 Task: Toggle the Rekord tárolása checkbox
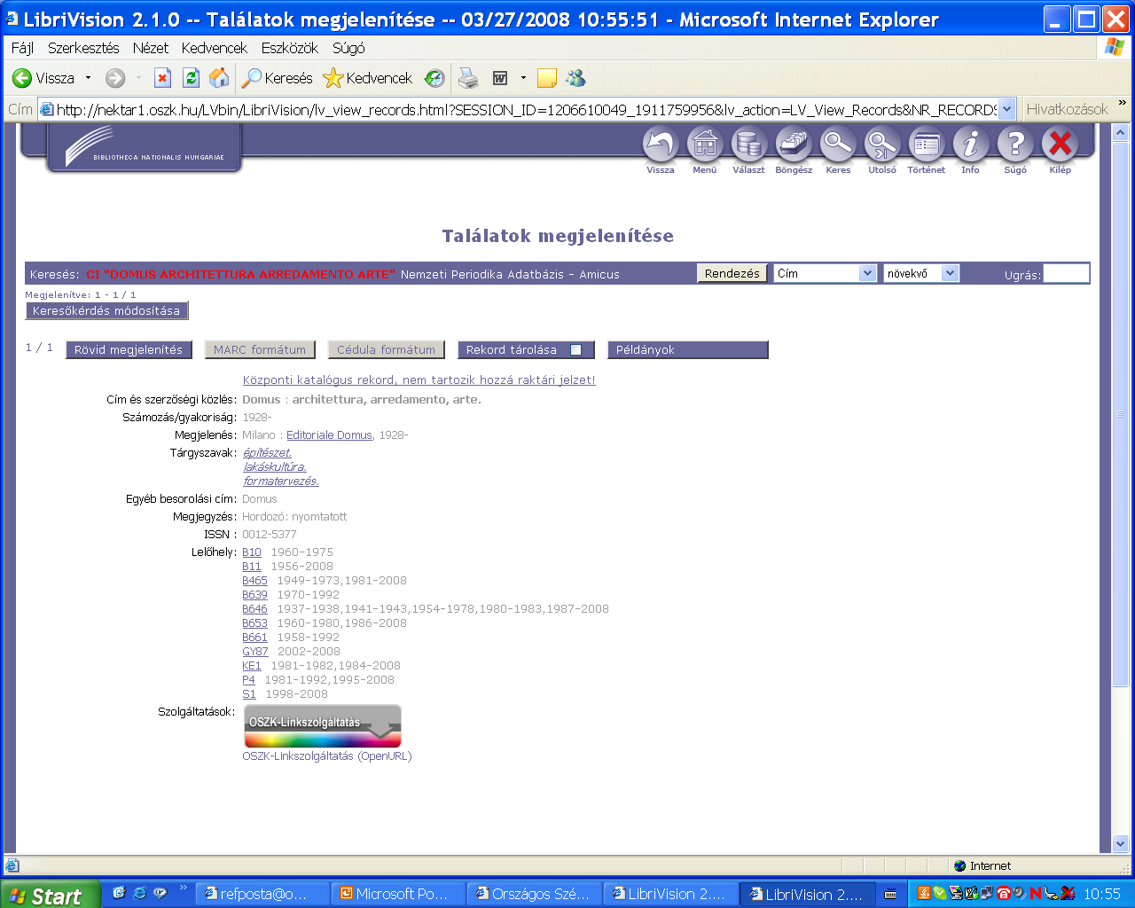click(575, 349)
